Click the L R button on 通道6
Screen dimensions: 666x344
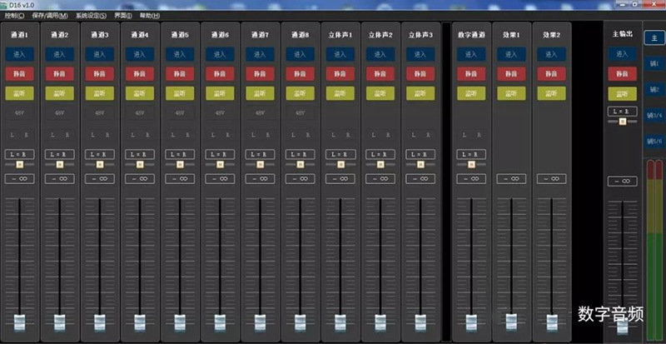(220, 135)
